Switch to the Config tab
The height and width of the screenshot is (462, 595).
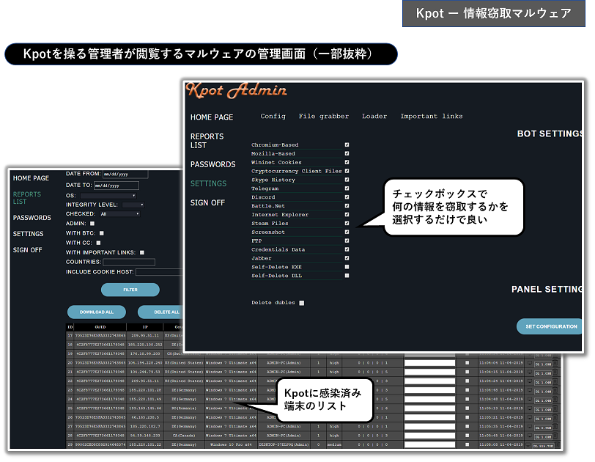point(273,116)
